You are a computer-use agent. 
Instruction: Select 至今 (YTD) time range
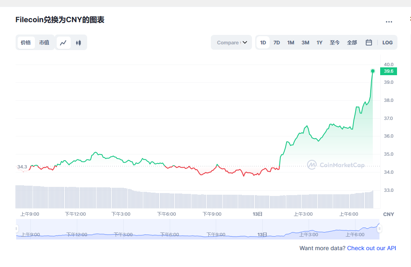[x=335, y=42]
